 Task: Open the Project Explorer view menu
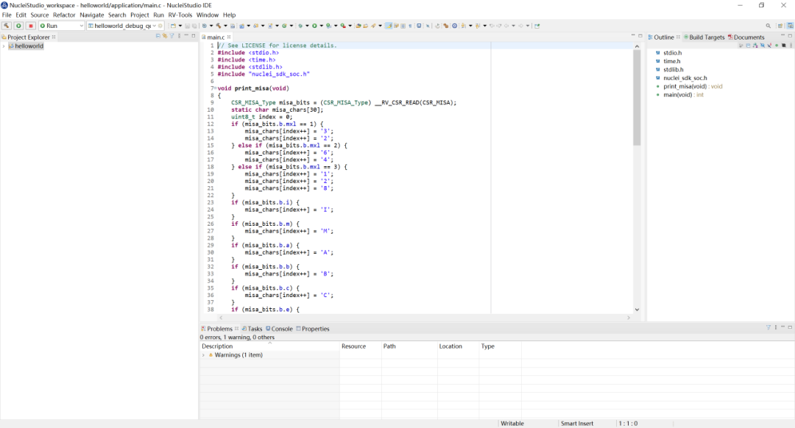[x=179, y=37]
